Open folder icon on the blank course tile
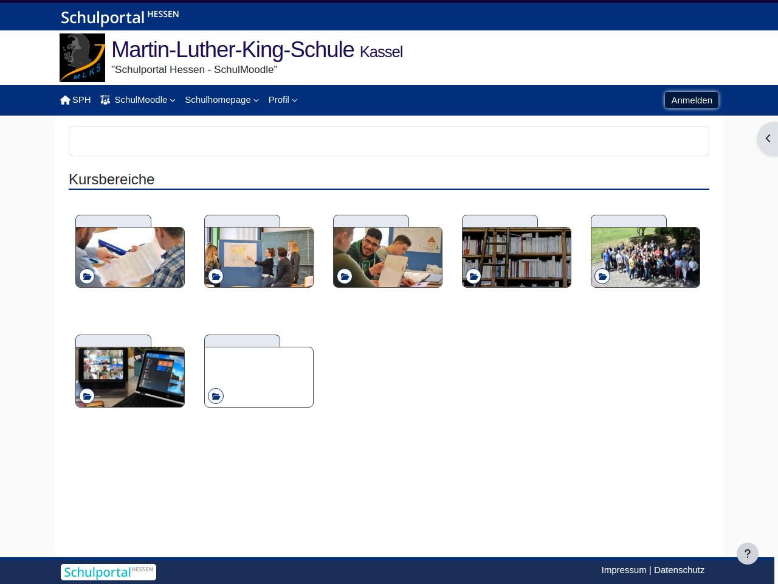This screenshot has height=584, width=778. coord(216,396)
